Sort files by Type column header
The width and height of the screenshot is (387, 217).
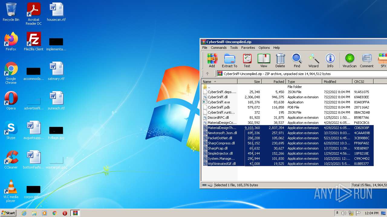coord(304,81)
